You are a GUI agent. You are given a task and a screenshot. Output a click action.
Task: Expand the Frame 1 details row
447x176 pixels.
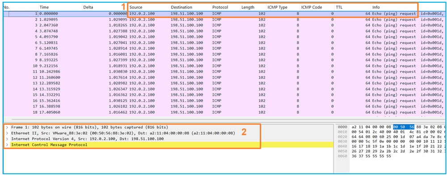click(7, 127)
